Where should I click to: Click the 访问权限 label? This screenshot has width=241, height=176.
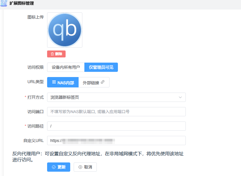click(36, 67)
